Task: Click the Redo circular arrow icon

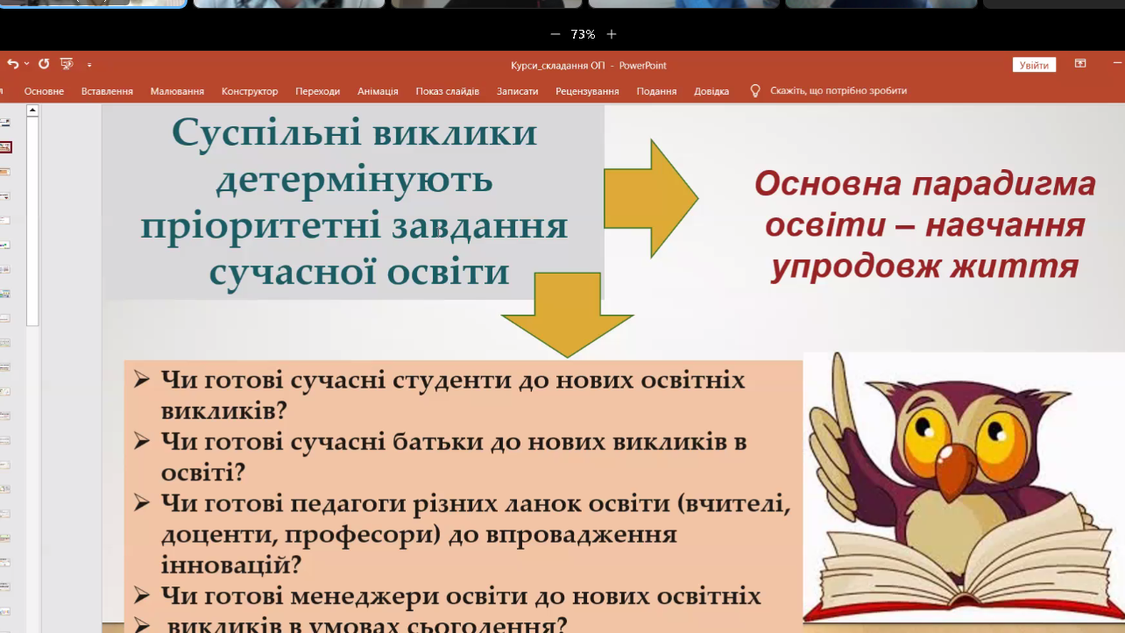Action: click(x=44, y=64)
